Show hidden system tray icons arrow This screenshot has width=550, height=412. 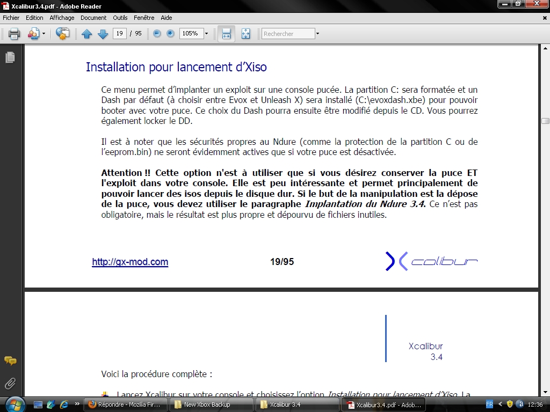pyautogui.click(x=500, y=404)
